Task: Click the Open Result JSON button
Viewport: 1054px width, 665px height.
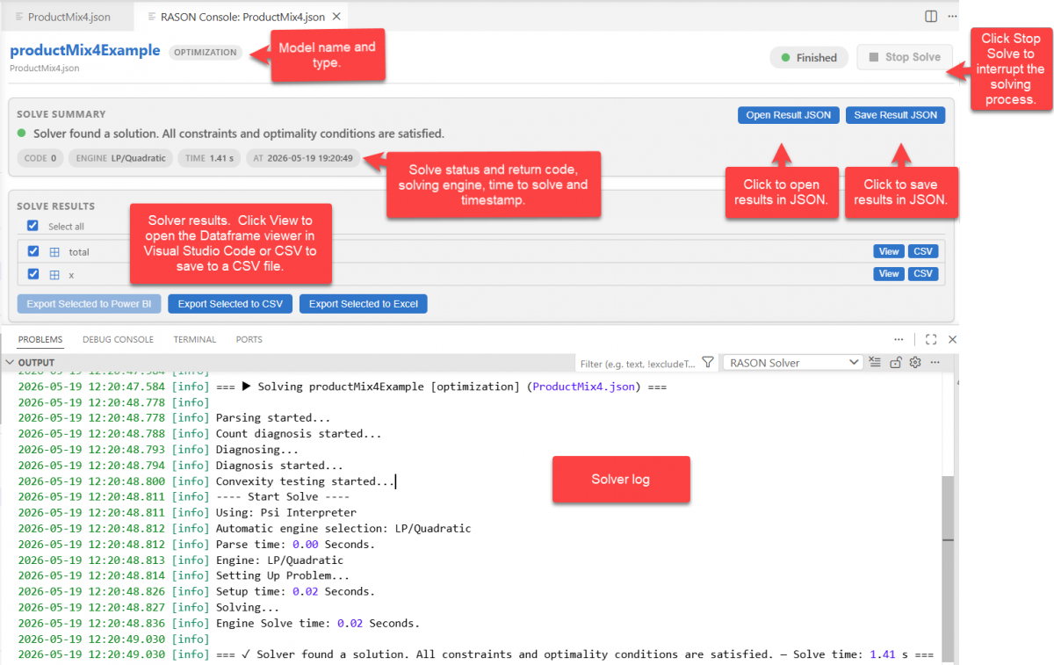Action: point(788,115)
